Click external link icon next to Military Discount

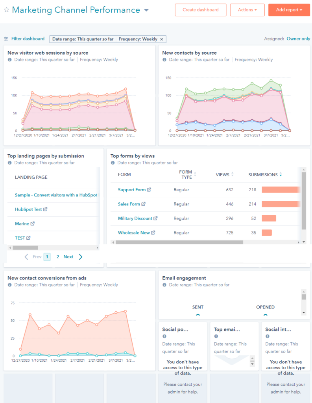coord(155,218)
